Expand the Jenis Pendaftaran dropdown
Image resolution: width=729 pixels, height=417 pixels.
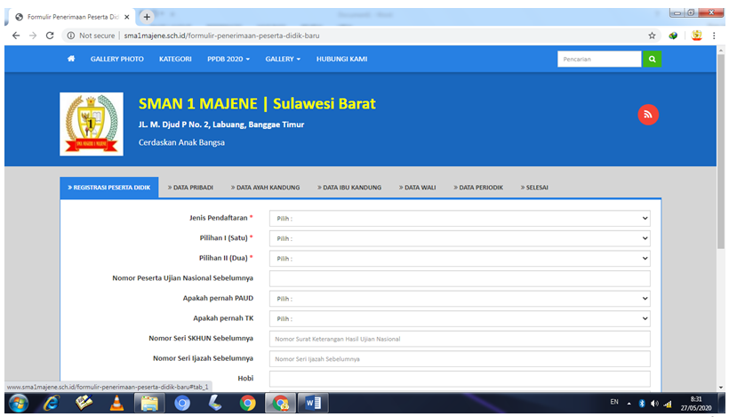(x=460, y=218)
